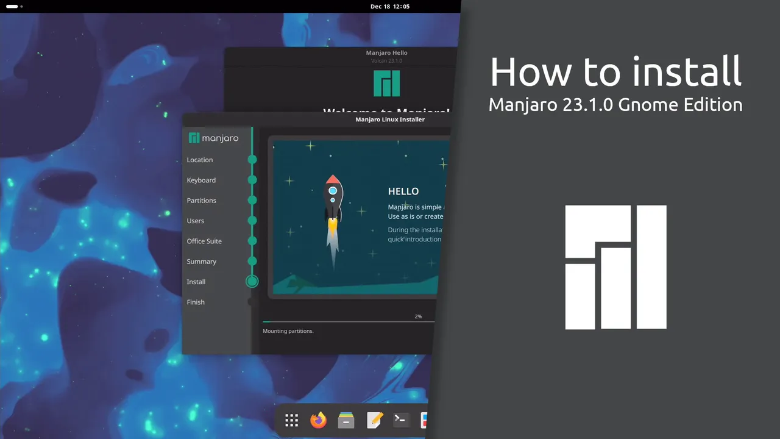Click the rocket illustration in the slideshow
The width and height of the screenshot is (780, 439).
[333, 223]
